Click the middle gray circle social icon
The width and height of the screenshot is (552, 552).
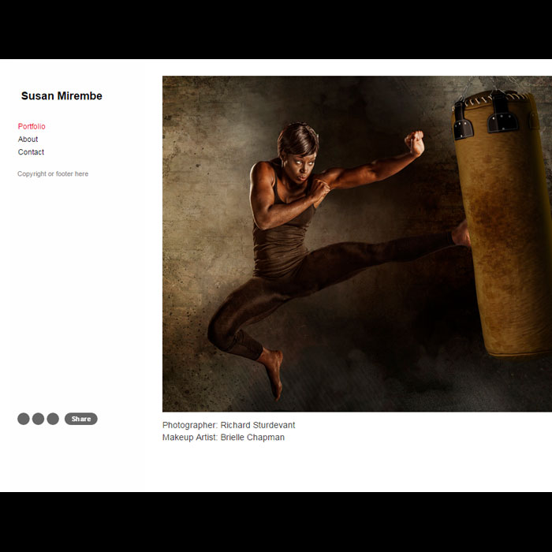tap(38, 419)
